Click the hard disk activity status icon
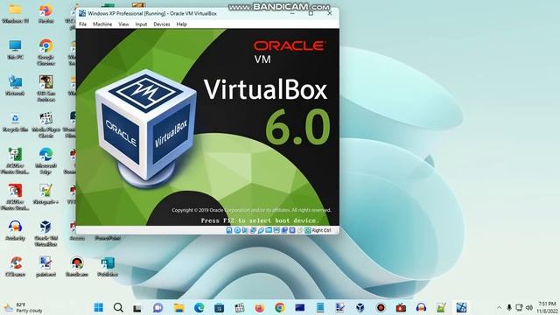 [x=229, y=230]
